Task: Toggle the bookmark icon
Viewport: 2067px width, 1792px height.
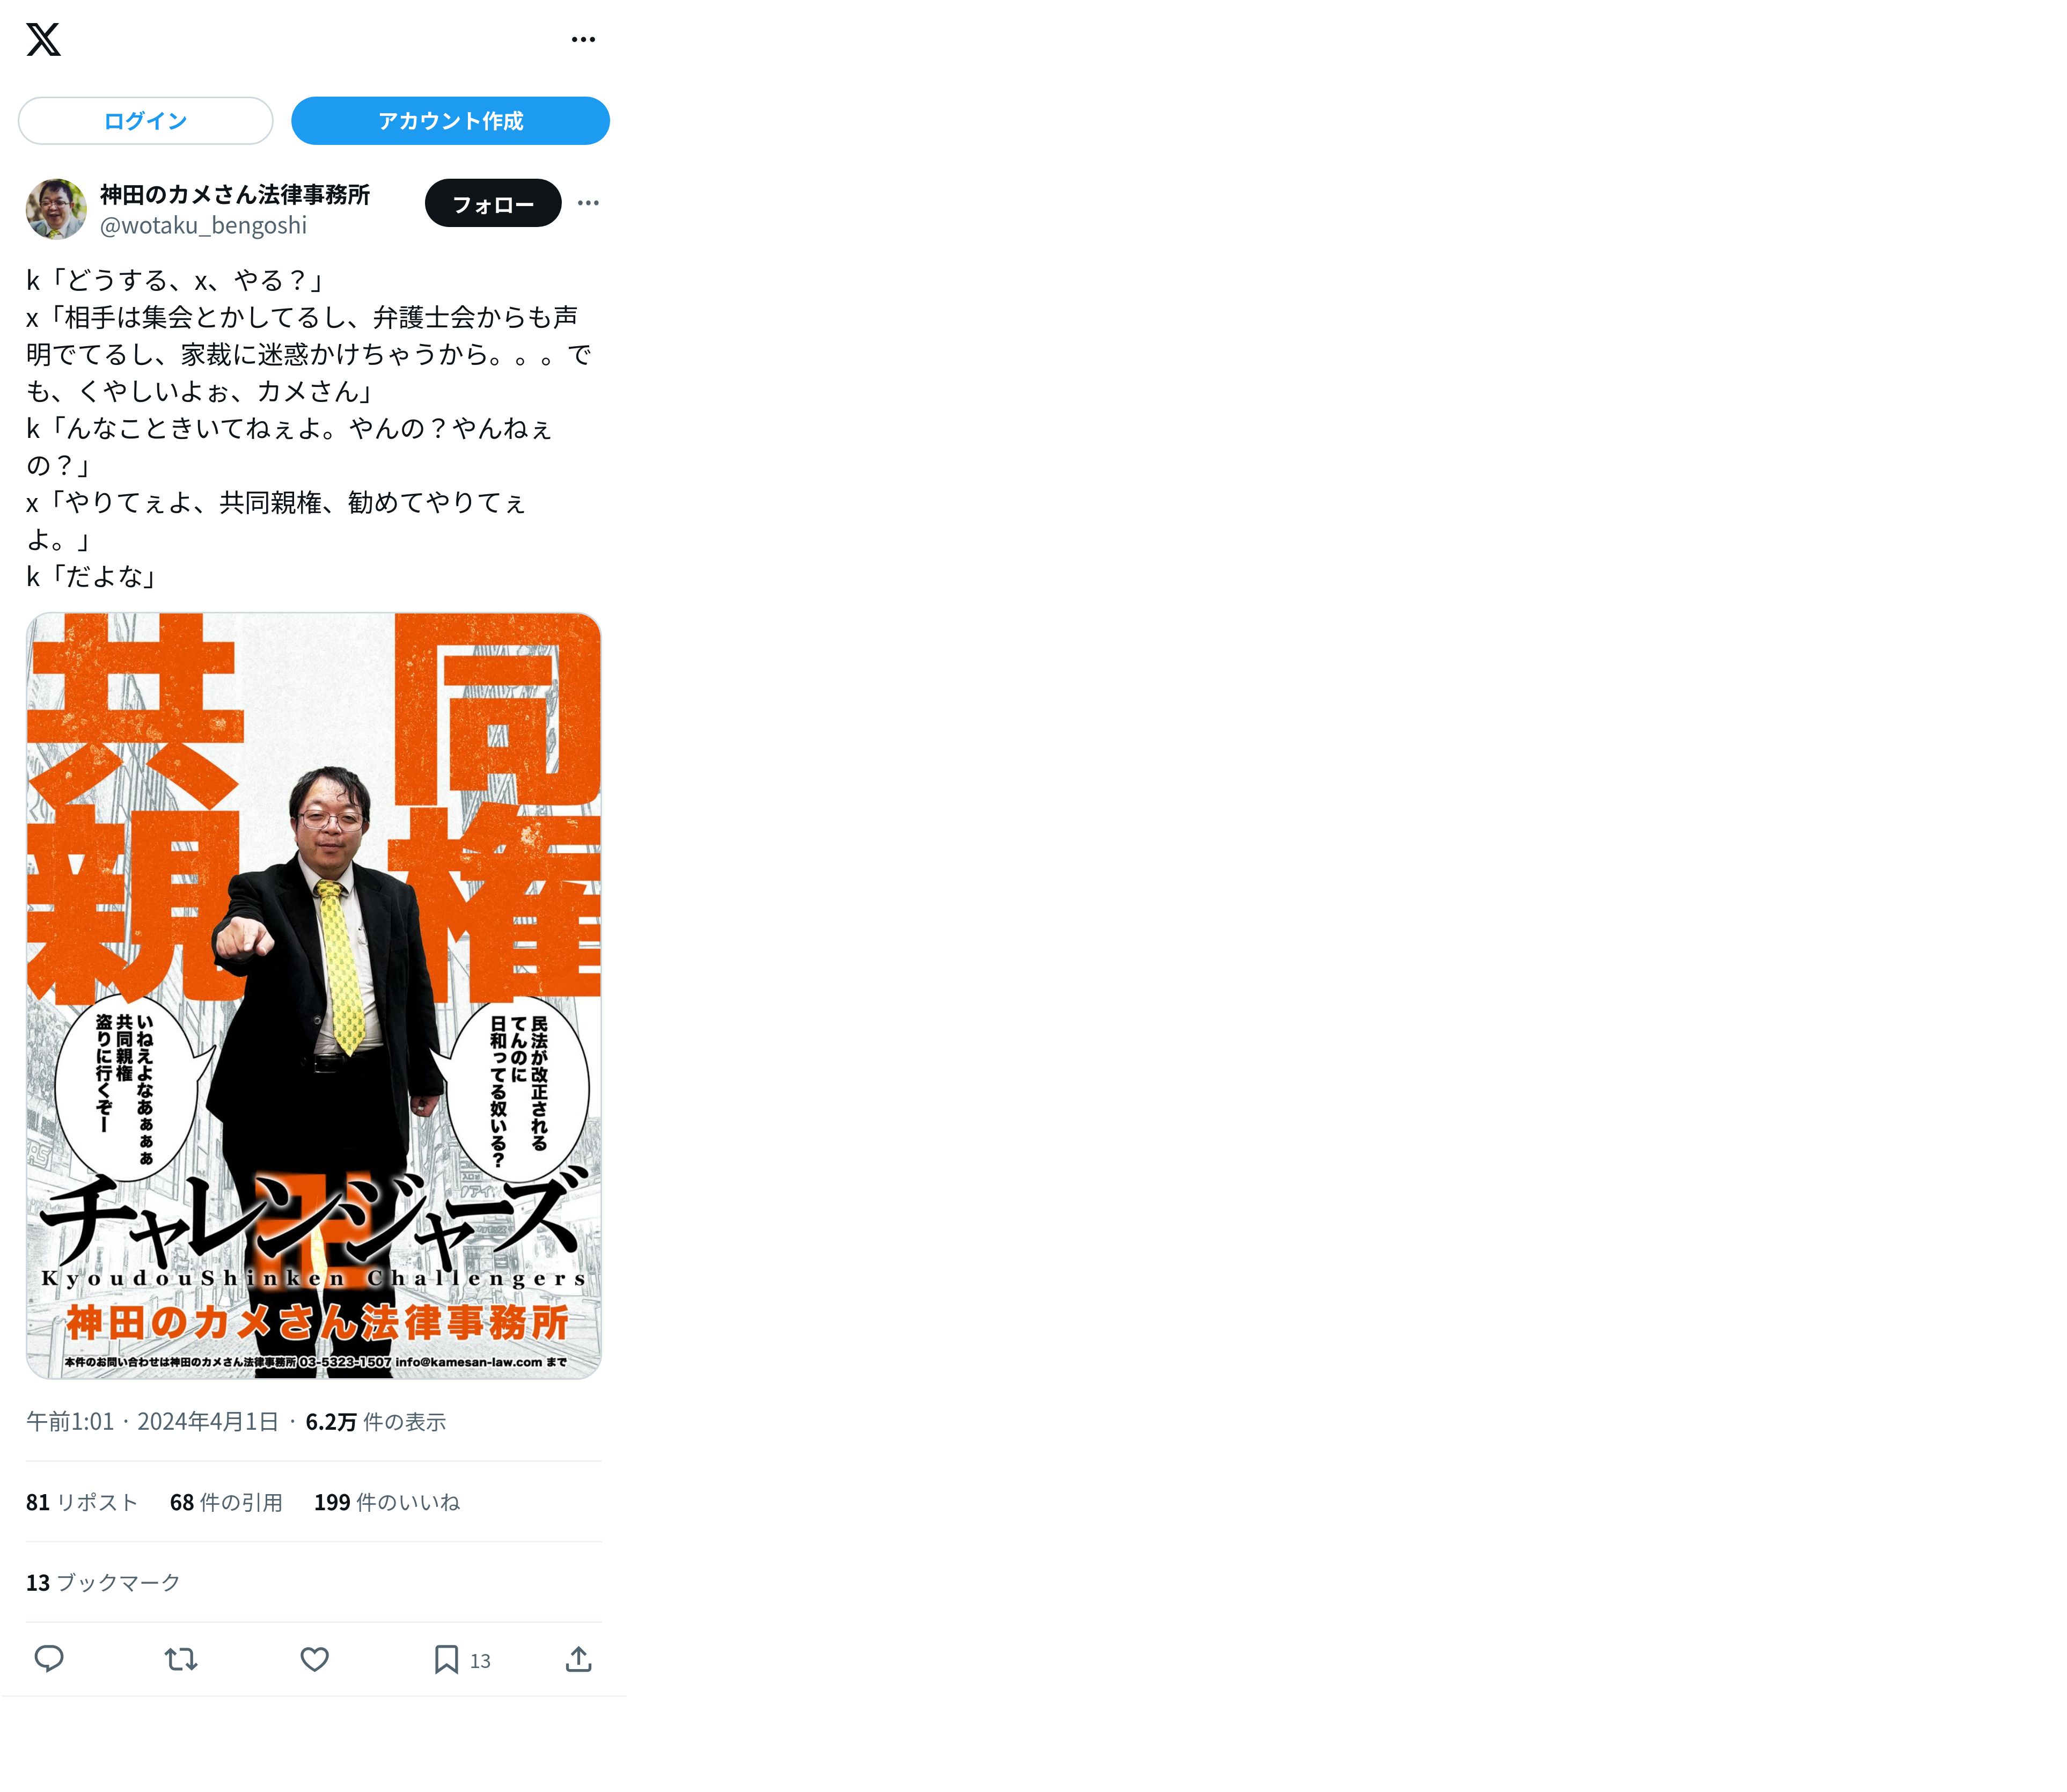Action: point(446,1660)
